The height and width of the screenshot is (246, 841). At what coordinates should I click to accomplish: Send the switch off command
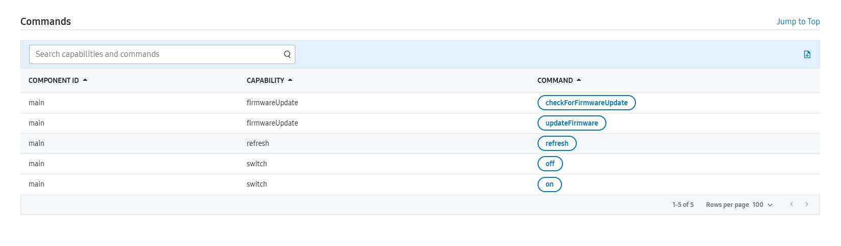point(550,164)
